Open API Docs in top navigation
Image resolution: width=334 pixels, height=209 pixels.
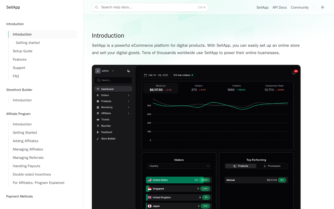coord(280,7)
